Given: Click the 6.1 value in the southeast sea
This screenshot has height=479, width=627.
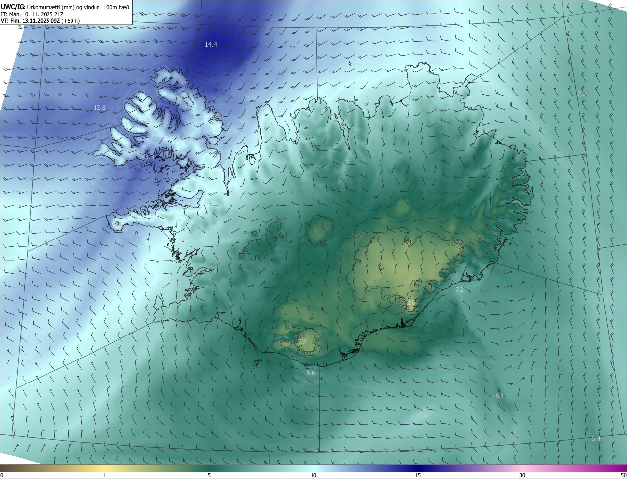Looking at the screenshot, I should click(x=500, y=396).
